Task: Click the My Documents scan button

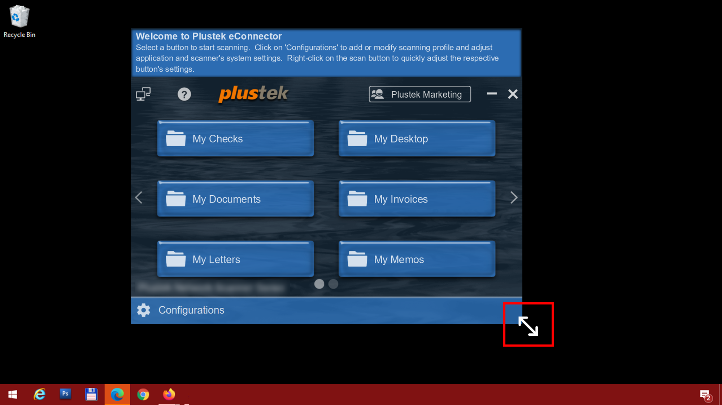Action: (235, 199)
